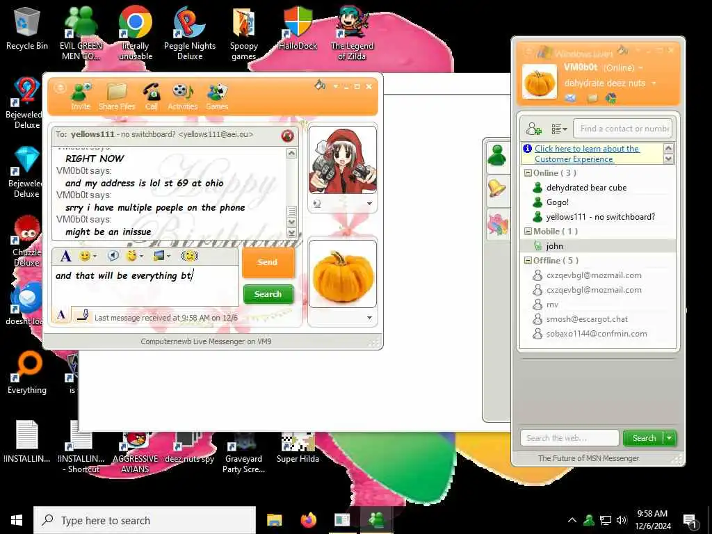
Task: Open File Explorer from the taskbar
Action: (x=274, y=520)
